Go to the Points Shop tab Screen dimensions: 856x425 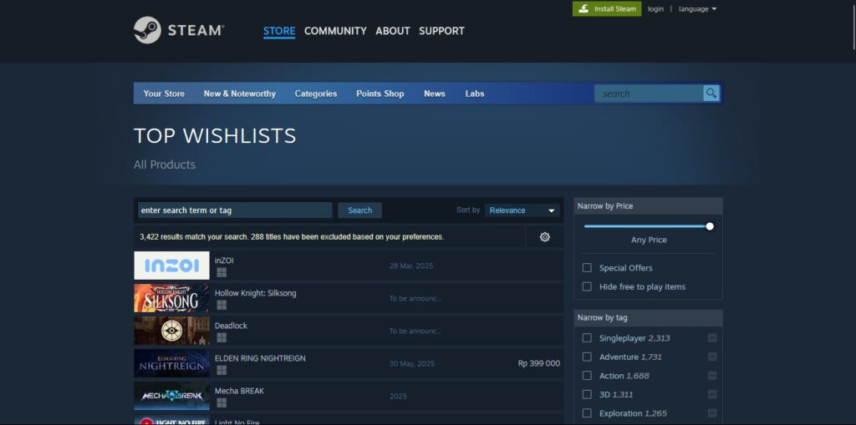pyautogui.click(x=380, y=94)
